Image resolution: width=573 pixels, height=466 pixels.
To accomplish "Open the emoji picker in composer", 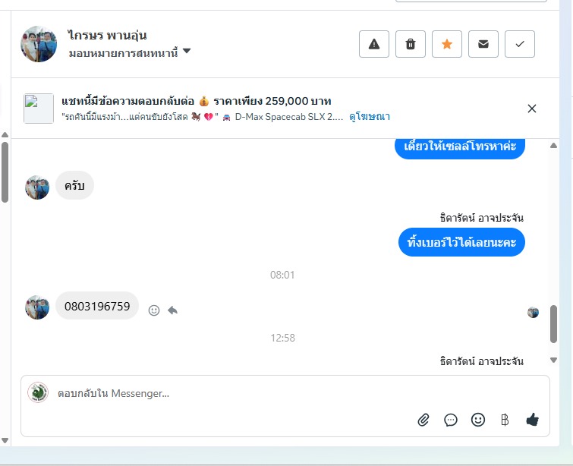I will pyautogui.click(x=478, y=420).
